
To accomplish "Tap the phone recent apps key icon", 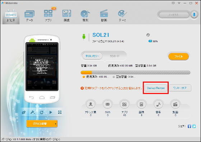I will (x=52, y=98).
